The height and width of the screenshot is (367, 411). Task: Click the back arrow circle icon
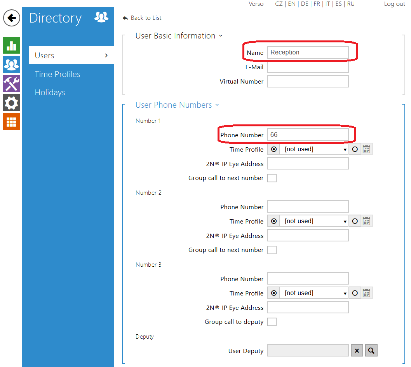click(12, 18)
